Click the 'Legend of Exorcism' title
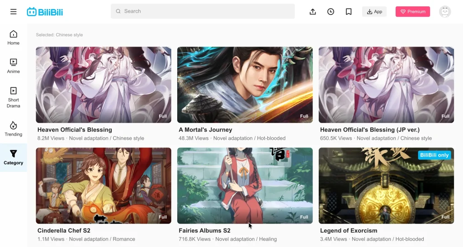This screenshot has height=247, width=463. [x=349, y=230]
